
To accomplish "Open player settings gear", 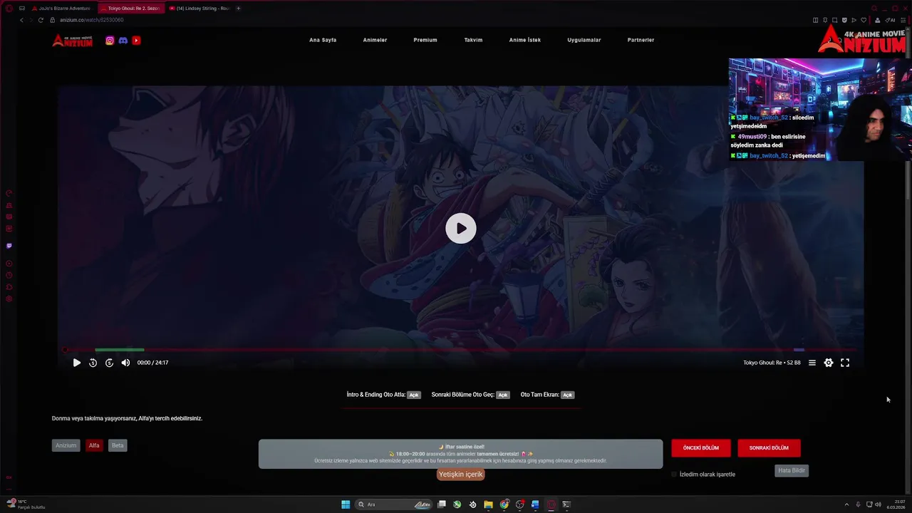I will (x=829, y=363).
